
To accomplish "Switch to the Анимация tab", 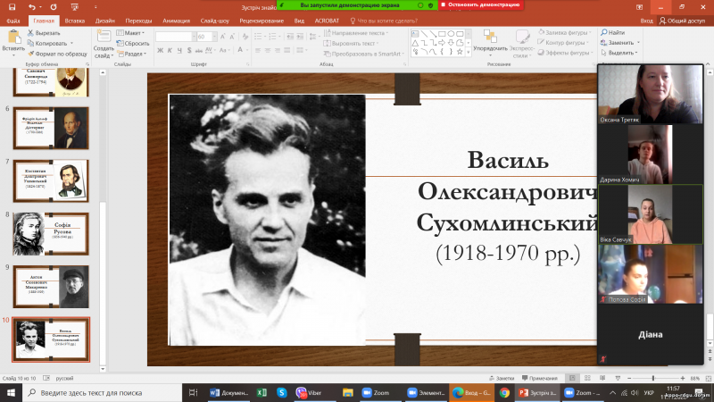I will pyautogui.click(x=176, y=21).
